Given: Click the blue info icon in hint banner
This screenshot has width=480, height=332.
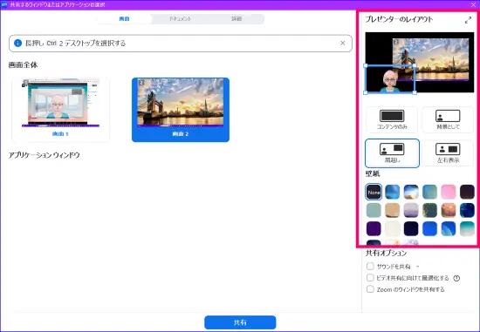Looking at the screenshot, I should click(17, 43).
